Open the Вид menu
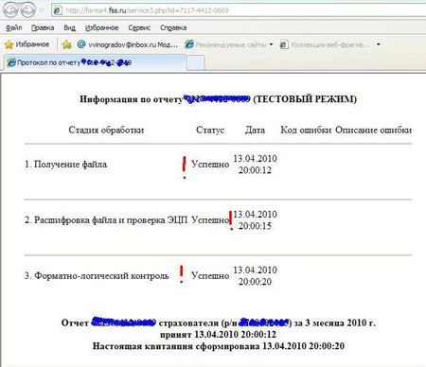The height and width of the screenshot is (367, 426). coord(69,27)
